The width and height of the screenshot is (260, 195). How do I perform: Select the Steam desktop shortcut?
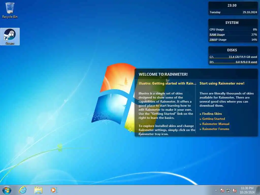tap(10, 37)
